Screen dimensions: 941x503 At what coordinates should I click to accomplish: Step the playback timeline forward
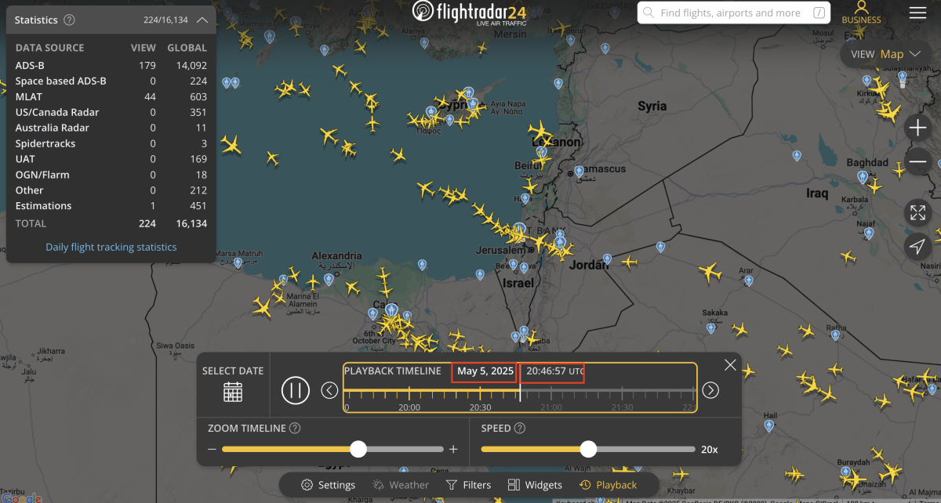(710, 390)
